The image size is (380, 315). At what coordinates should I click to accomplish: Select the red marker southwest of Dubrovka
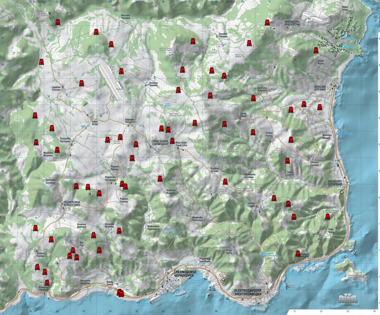(x=253, y=98)
